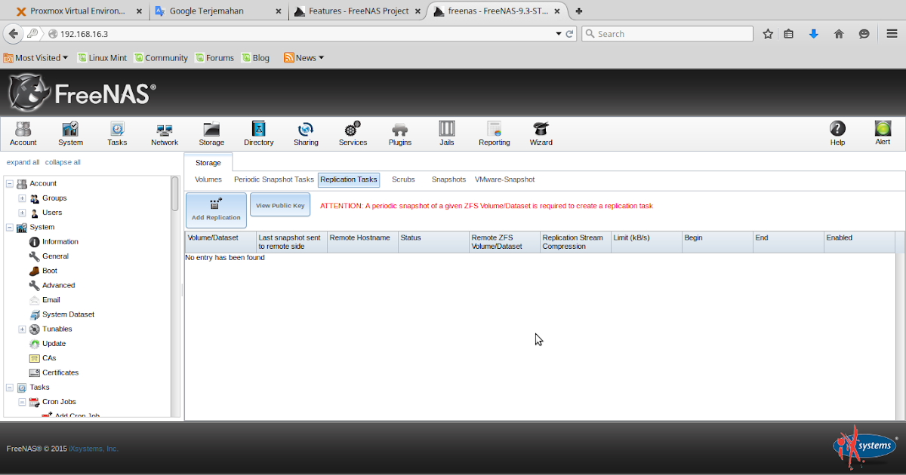Expand the Users tree node
Screen dimensions: 906x475
(x=22, y=213)
